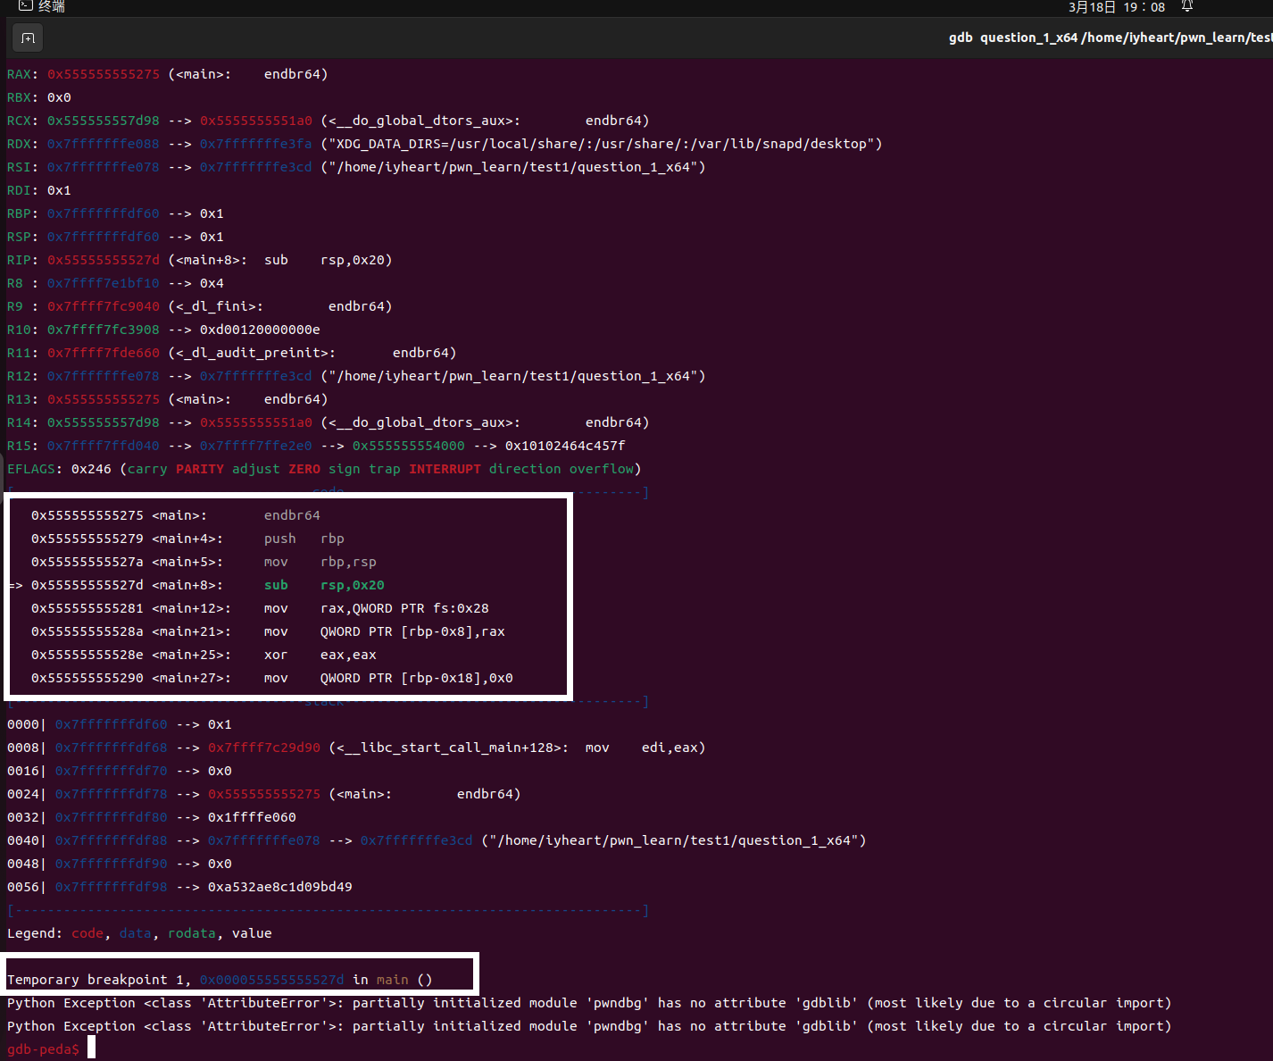Screen dimensions: 1273x1061
Task: Click stack entry 0024 address 0x7fffffffdf78
Action: click(x=112, y=794)
